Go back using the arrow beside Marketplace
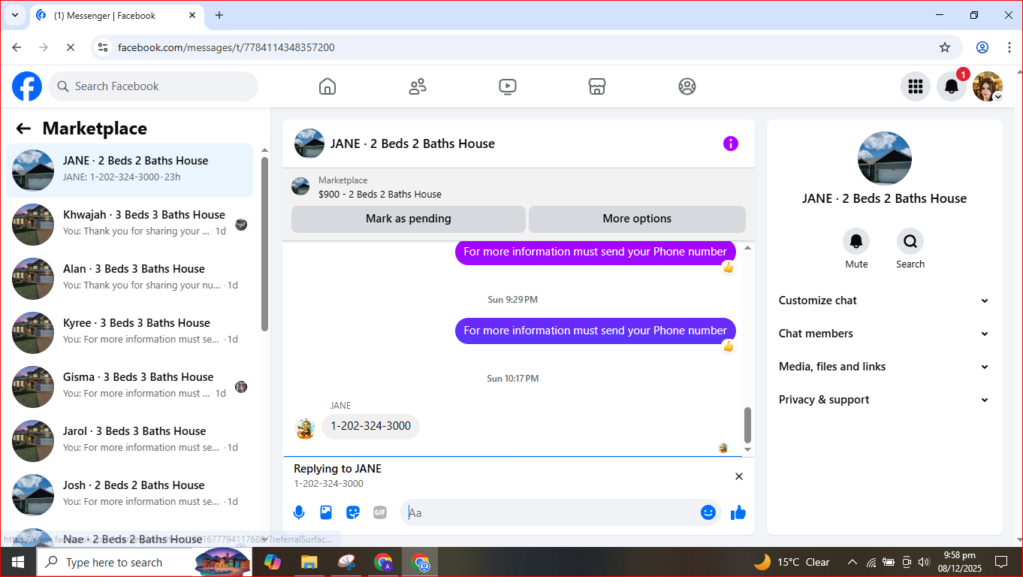 click(x=23, y=128)
